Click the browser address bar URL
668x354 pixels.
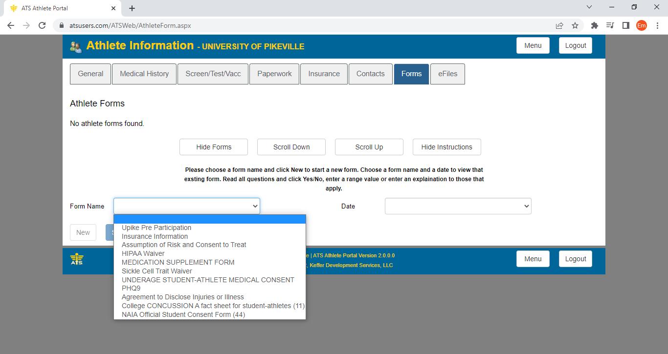pos(130,25)
